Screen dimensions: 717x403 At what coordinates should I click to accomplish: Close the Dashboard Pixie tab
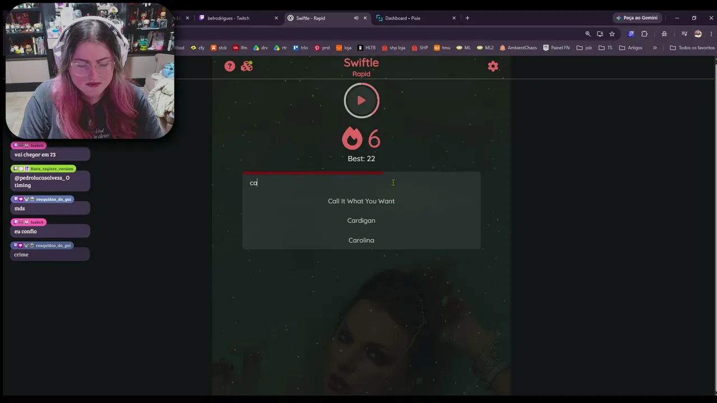(454, 18)
